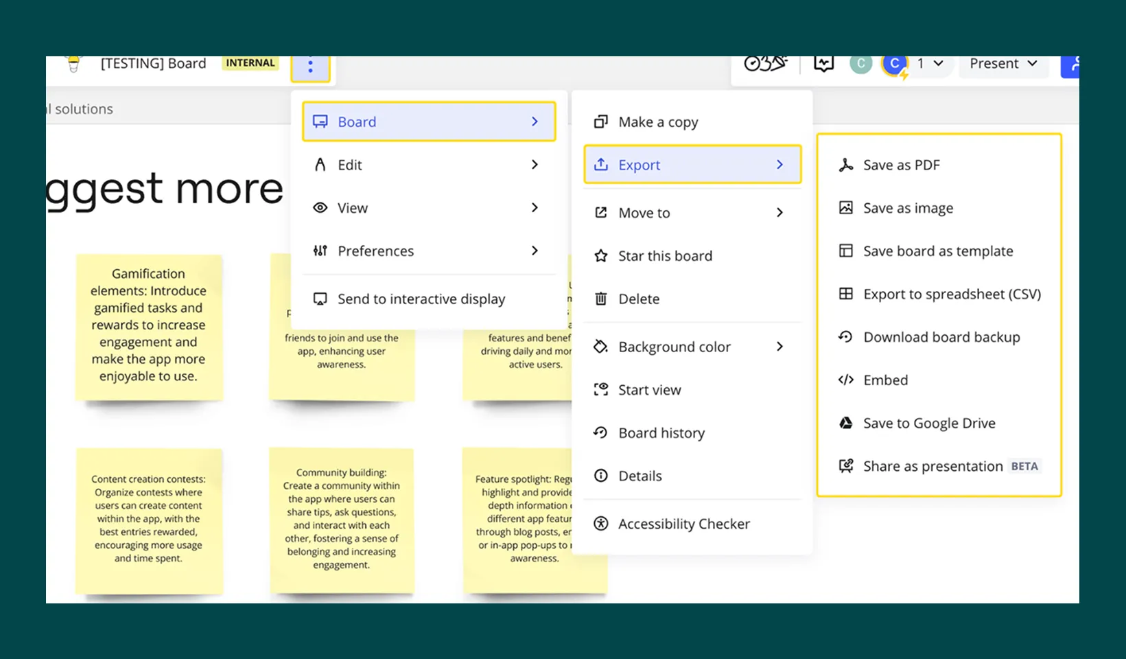
Task: Save the board to Google Drive
Action: (x=928, y=423)
